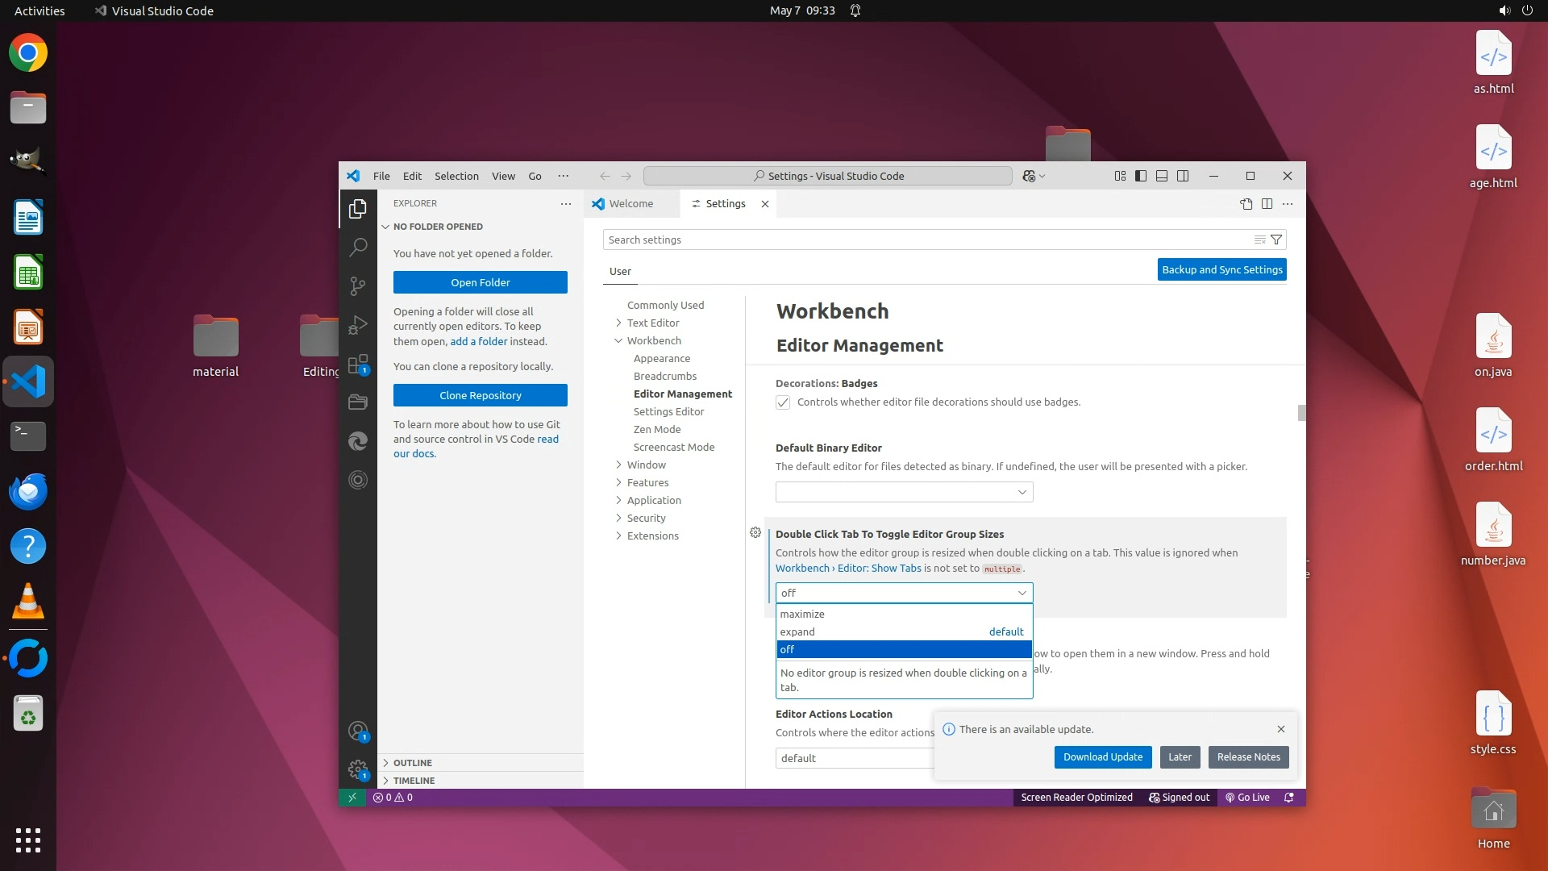Click the Split Editor Right icon
1548x871 pixels.
(x=1267, y=204)
